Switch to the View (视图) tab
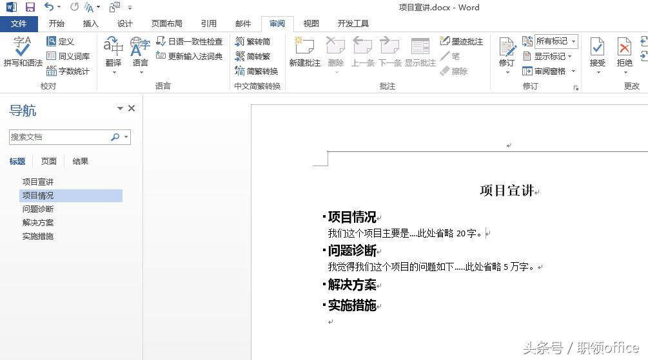The height and width of the screenshot is (360, 648). [x=311, y=24]
